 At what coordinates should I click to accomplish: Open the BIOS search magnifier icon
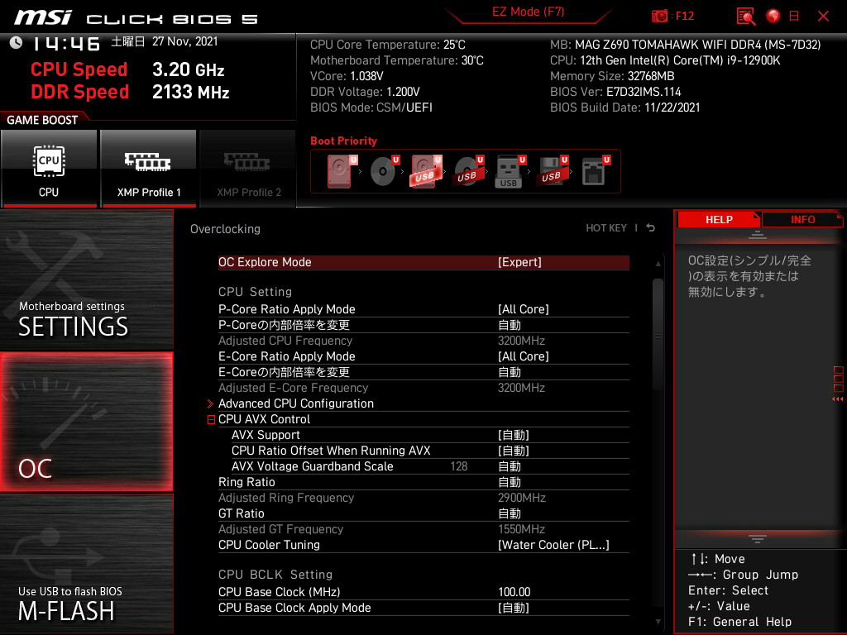(x=745, y=17)
